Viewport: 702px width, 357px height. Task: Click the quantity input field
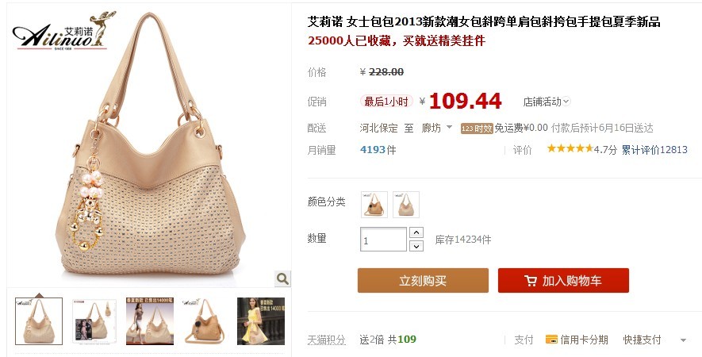[383, 240]
